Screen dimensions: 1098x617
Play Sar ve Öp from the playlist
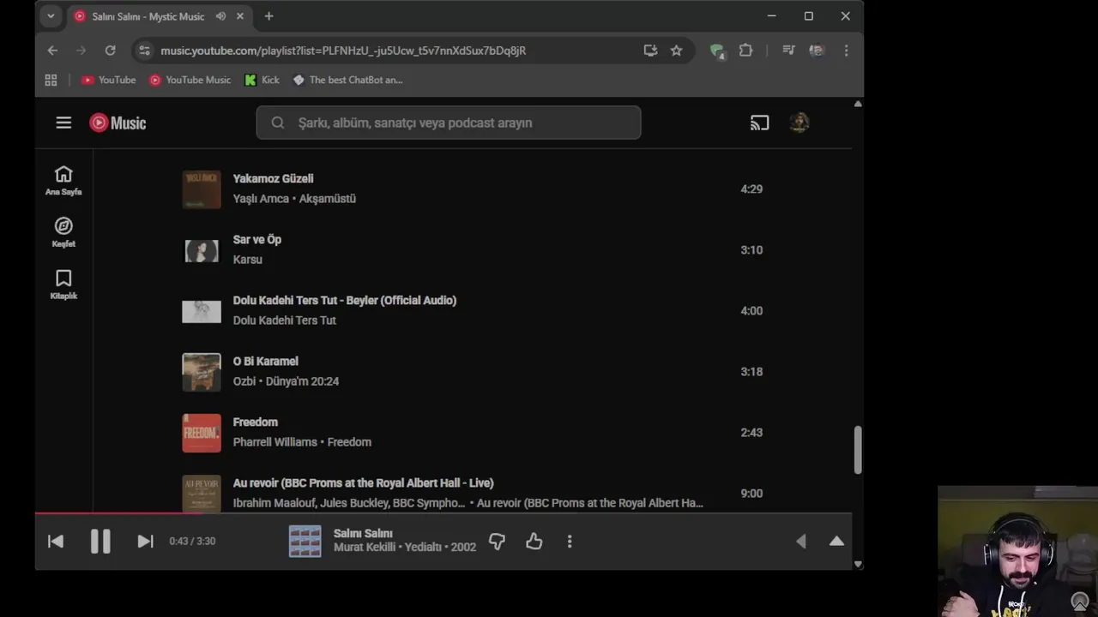(256, 239)
